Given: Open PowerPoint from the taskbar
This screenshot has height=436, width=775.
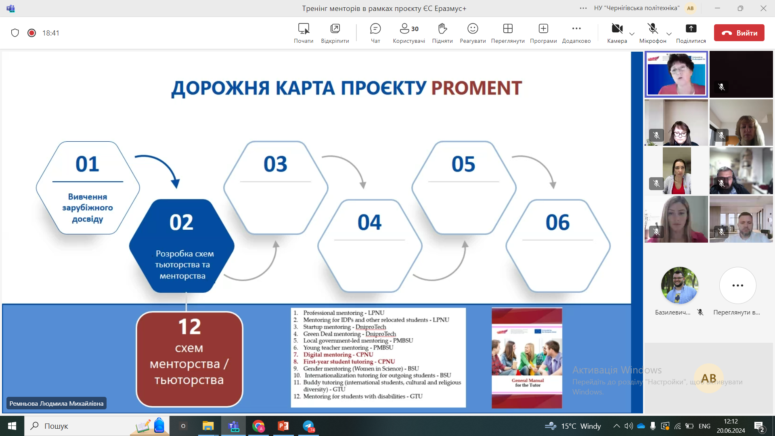Looking at the screenshot, I should (x=283, y=426).
